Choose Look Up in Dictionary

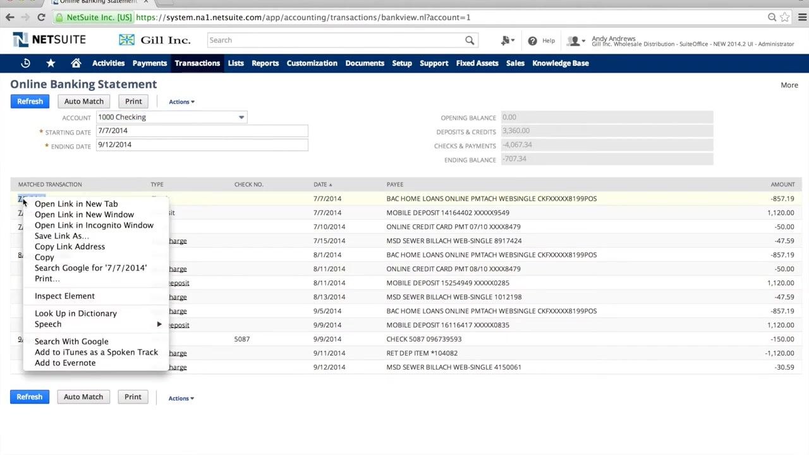(75, 313)
